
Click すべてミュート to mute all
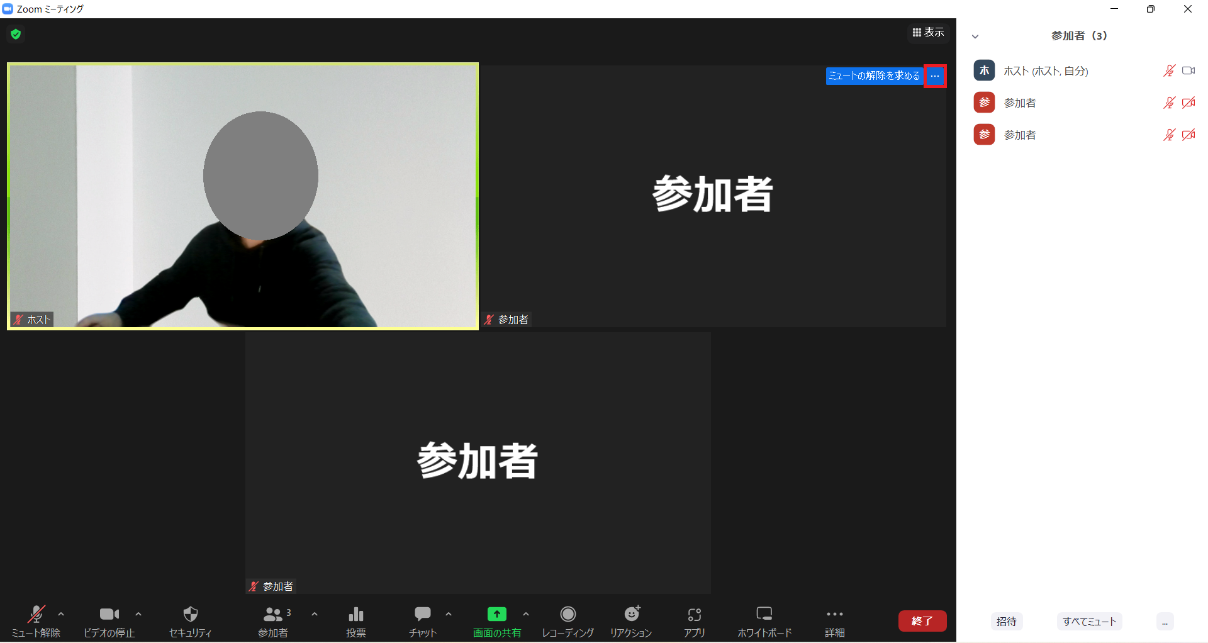pyautogui.click(x=1089, y=622)
